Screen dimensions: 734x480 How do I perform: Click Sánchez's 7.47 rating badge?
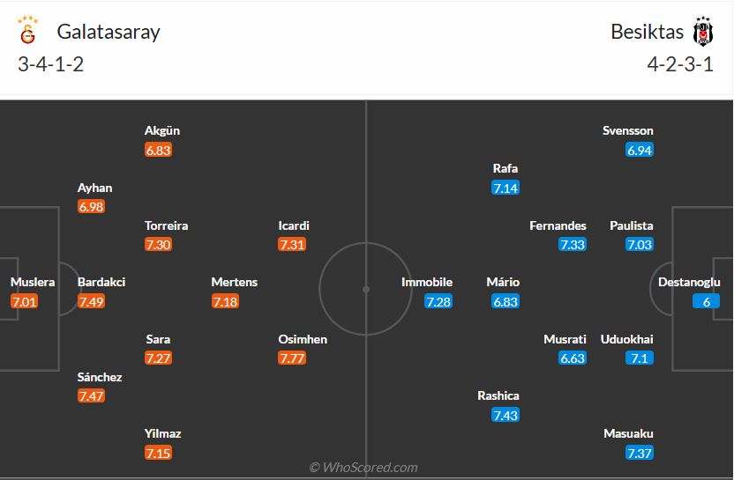point(91,396)
